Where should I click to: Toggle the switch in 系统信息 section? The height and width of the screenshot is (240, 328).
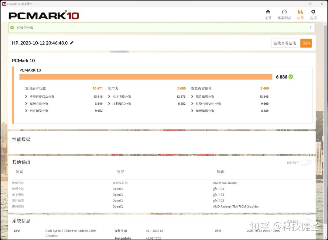[x=306, y=221]
